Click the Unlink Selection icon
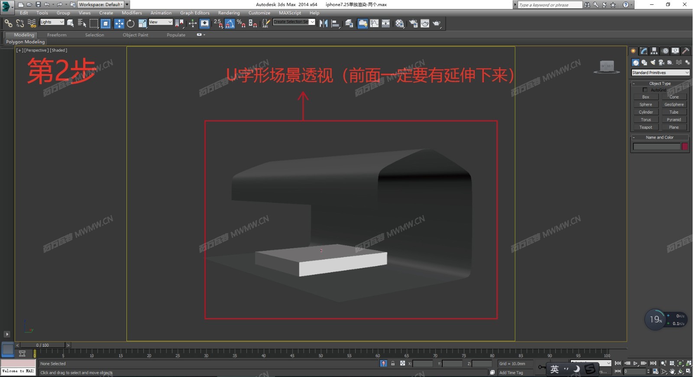Screen dimensions: 693x377 pyautogui.click(x=20, y=23)
